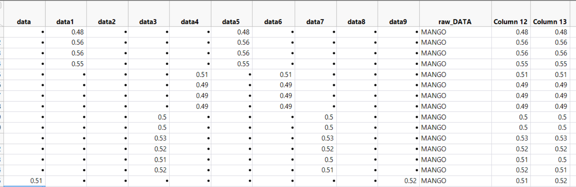Click the data5 column header
The width and height of the screenshot is (576, 187).
(231, 22)
